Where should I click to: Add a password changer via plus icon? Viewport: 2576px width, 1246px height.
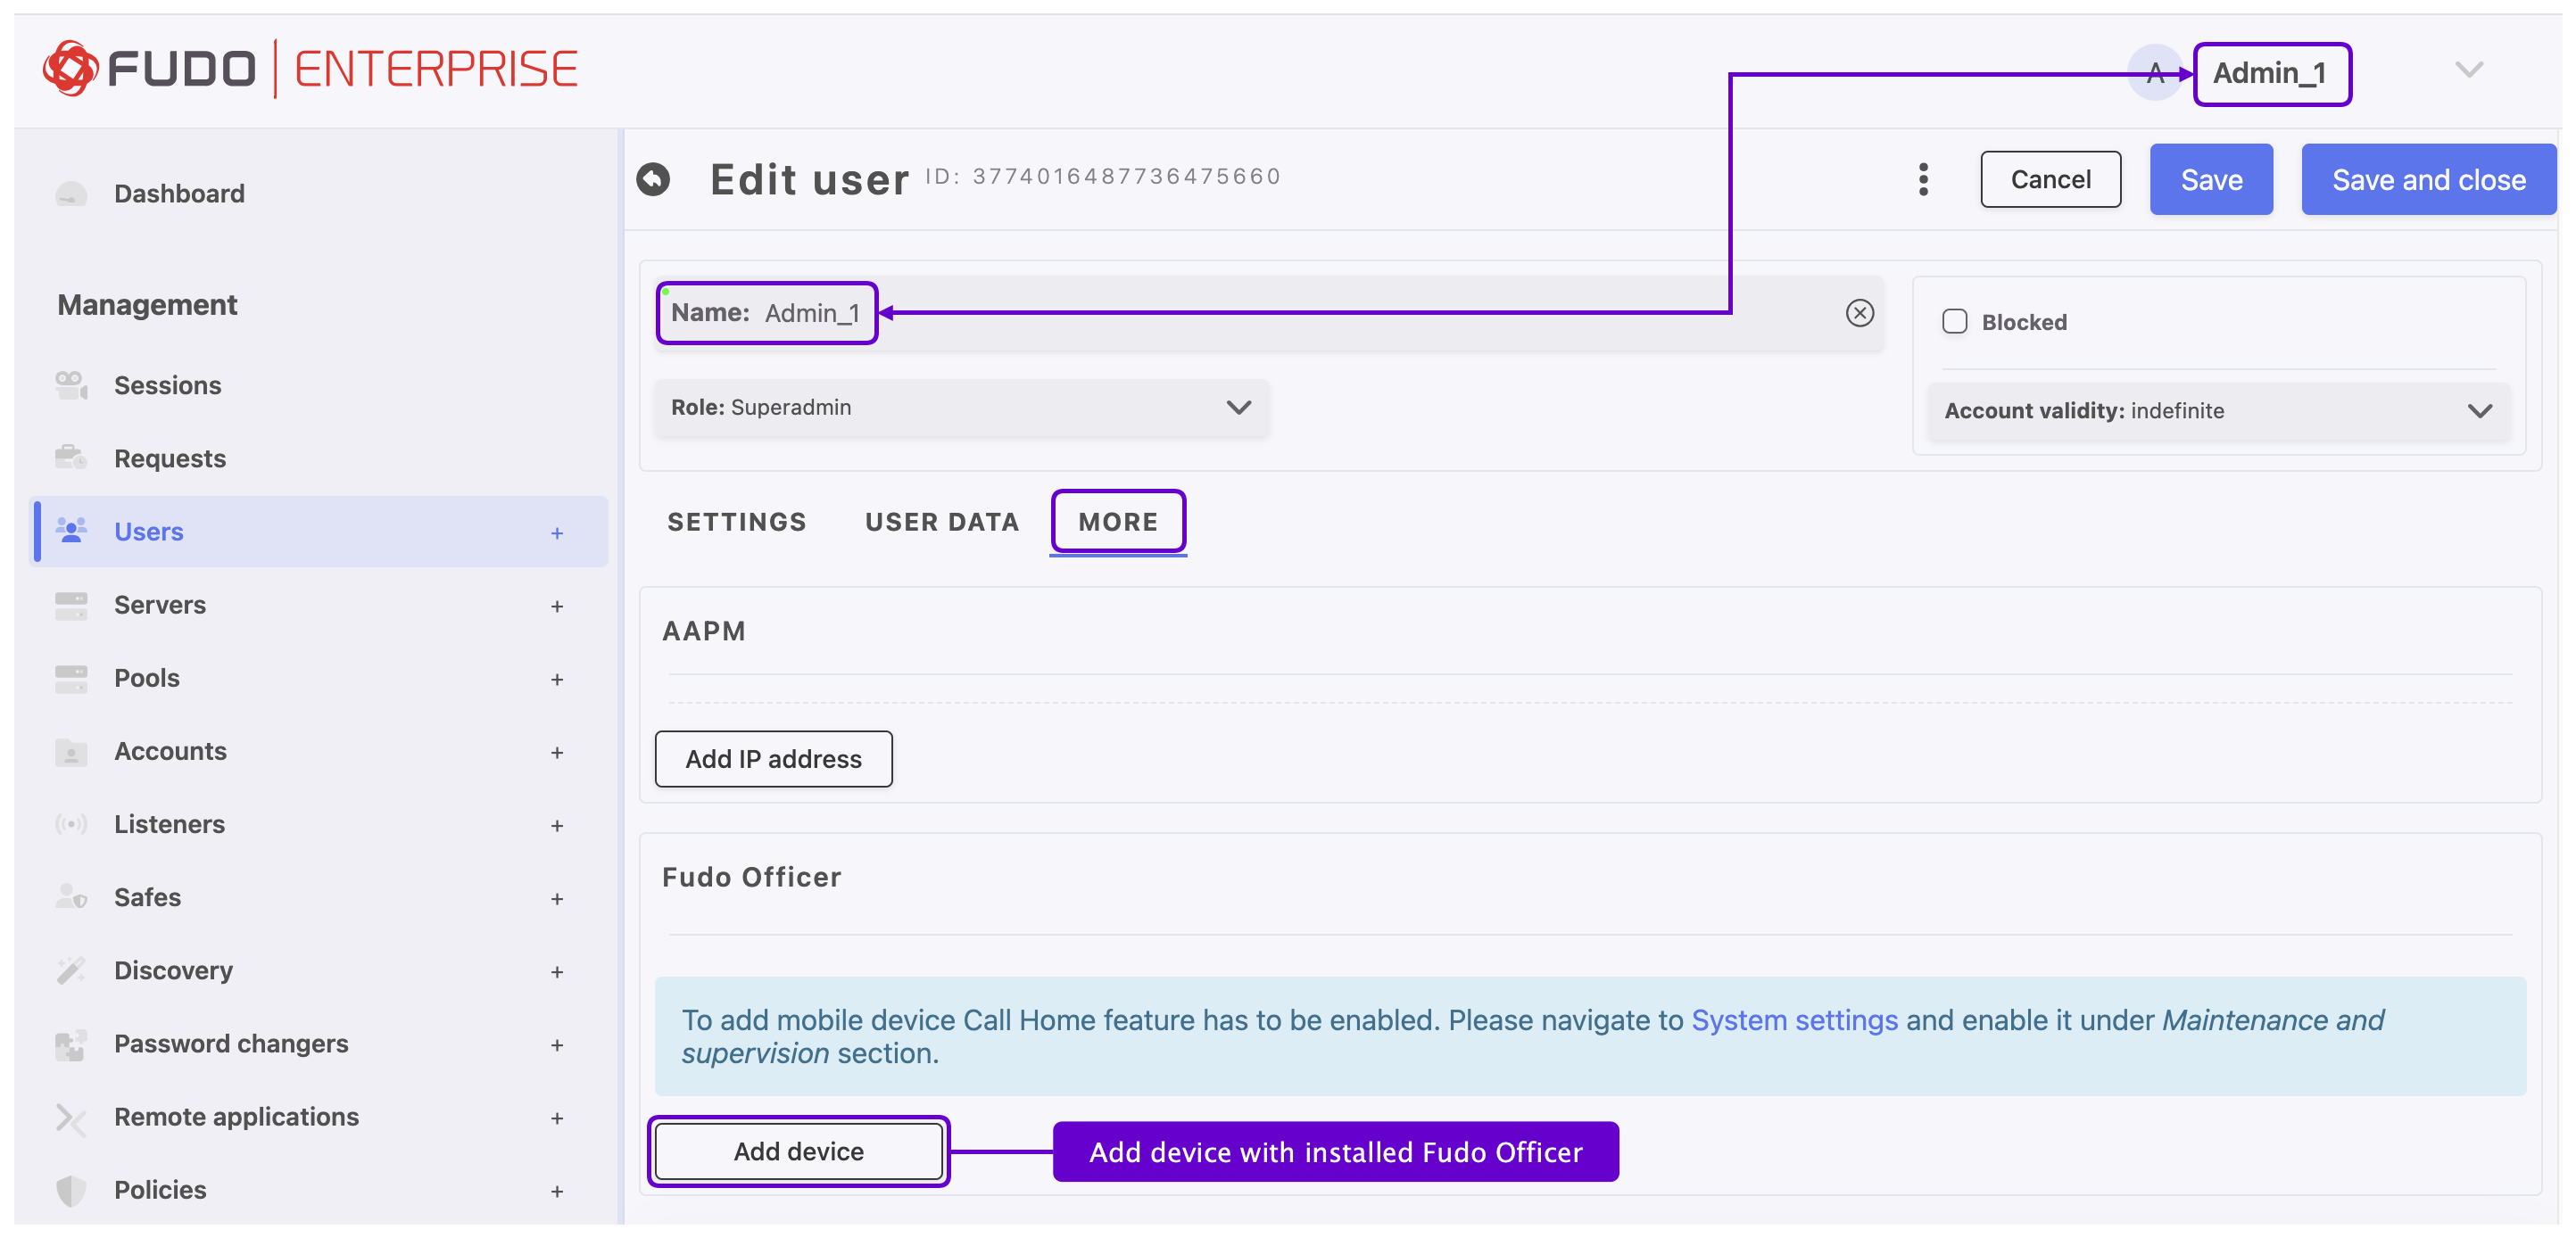pos(557,1044)
